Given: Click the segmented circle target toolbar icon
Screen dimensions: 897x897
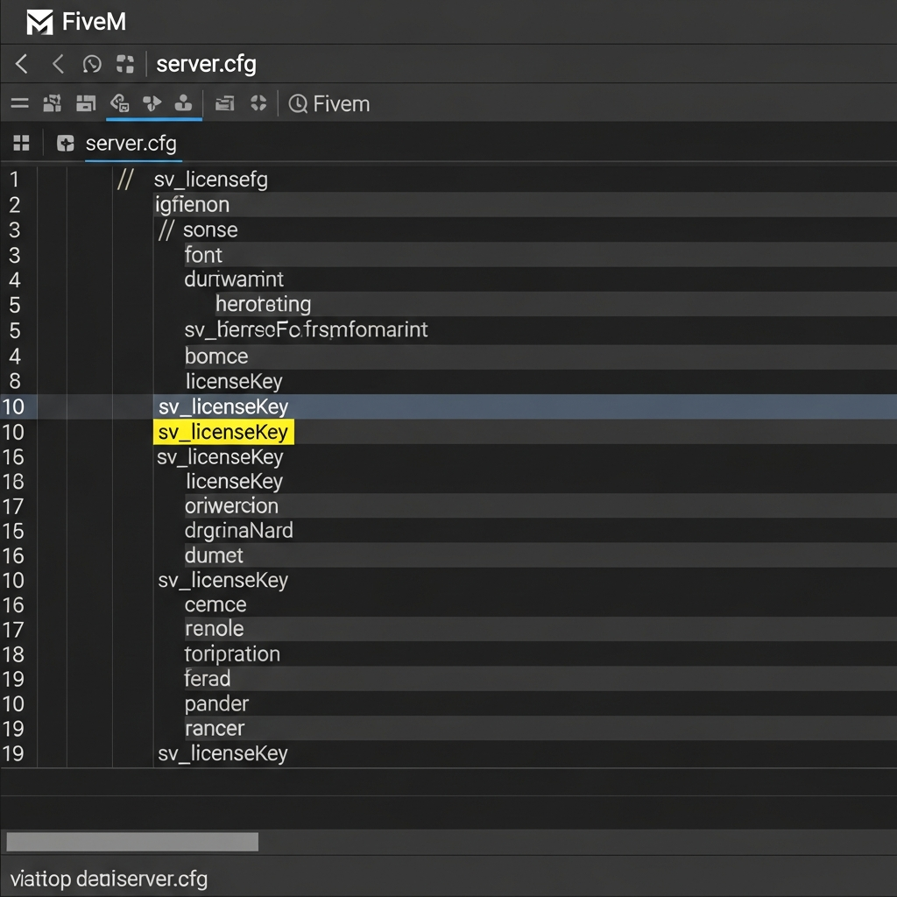Looking at the screenshot, I should click(258, 103).
